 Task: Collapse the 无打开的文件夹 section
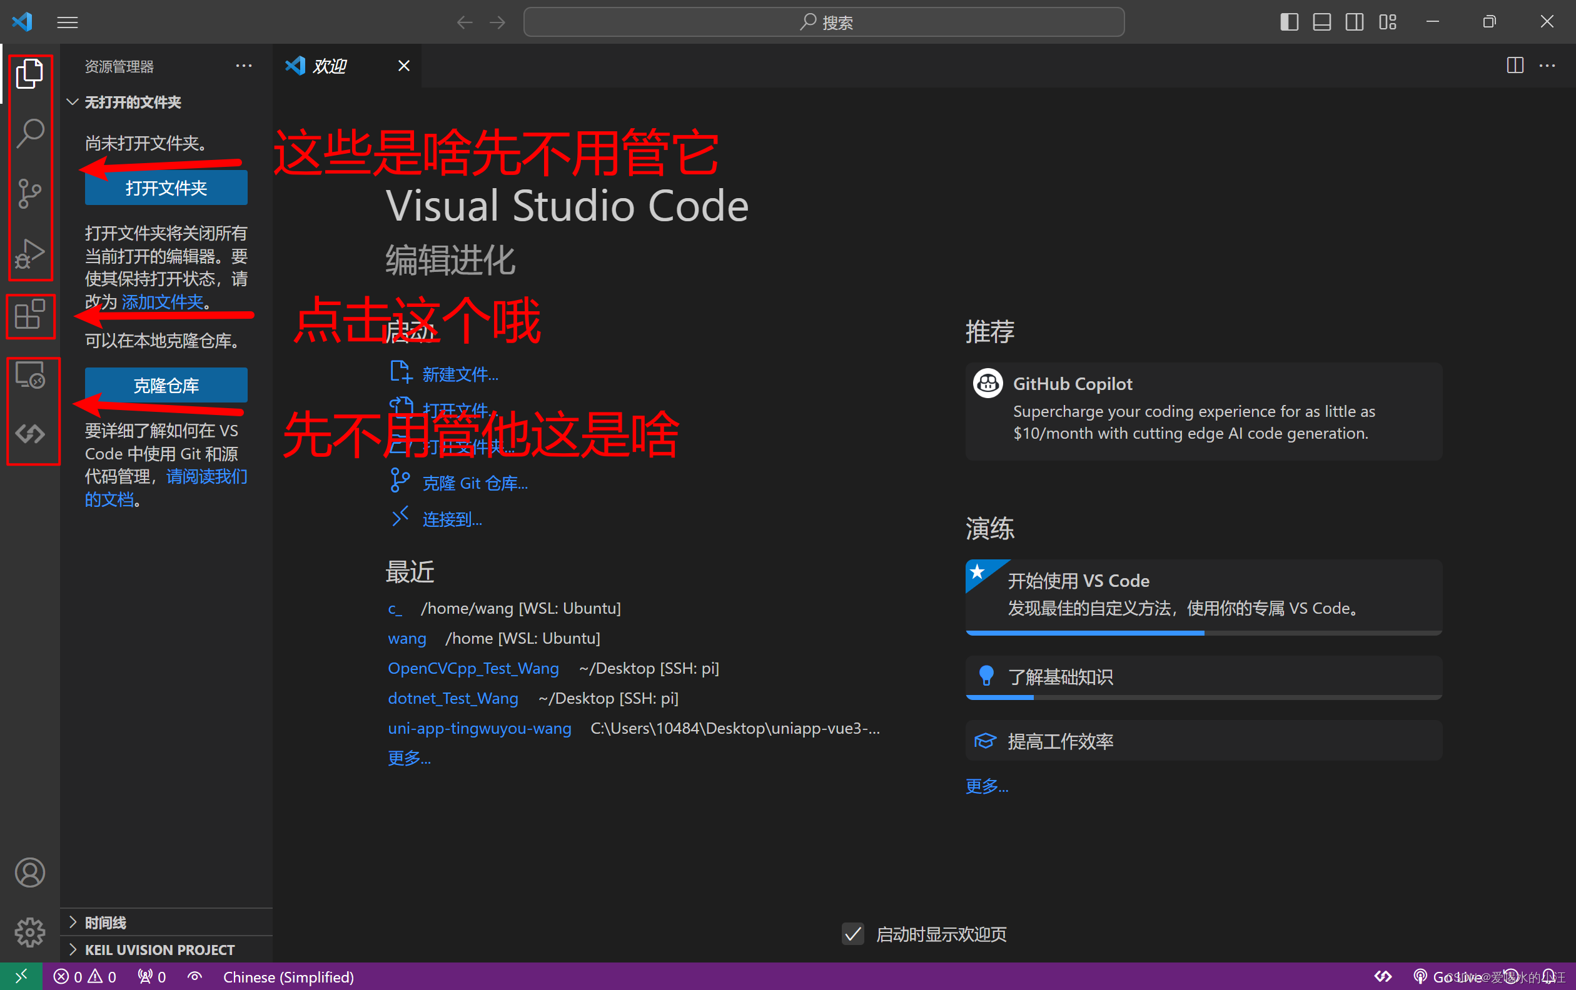167,102
